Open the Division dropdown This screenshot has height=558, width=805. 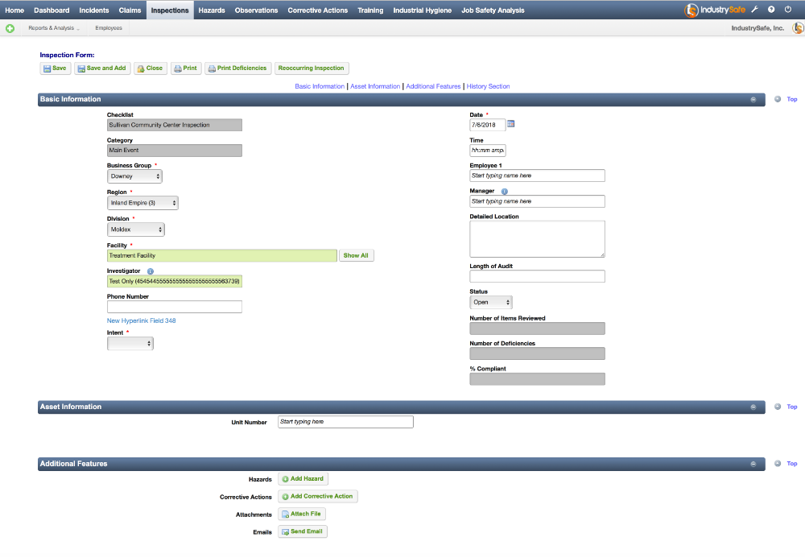(x=136, y=229)
